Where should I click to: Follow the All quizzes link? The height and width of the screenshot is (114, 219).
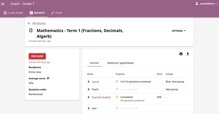tap(39, 23)
